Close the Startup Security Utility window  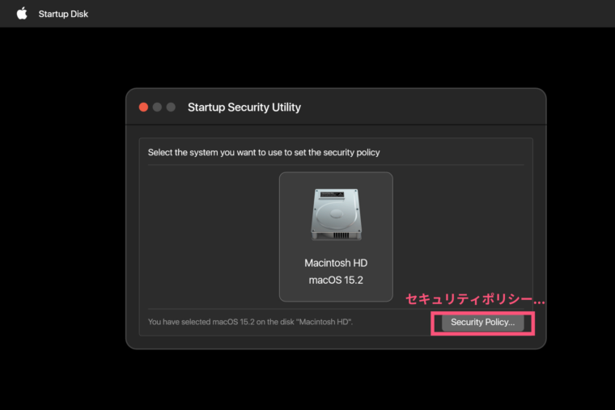pyautogui.click(x=144, y=107)
